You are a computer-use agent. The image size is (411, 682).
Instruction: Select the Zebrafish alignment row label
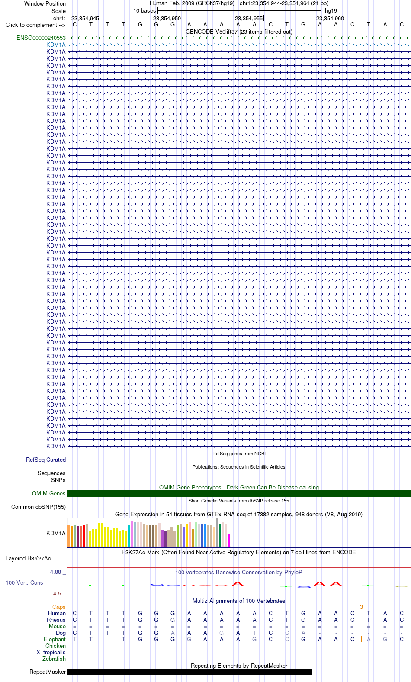click(x=54, y=659)
